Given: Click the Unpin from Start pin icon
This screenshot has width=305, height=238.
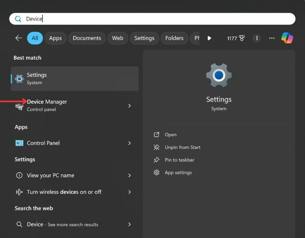Looking at the screenshot, I should [157, 147].
